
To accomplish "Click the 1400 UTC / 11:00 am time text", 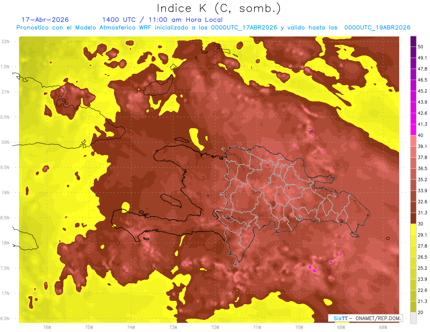I will (162, 20).
